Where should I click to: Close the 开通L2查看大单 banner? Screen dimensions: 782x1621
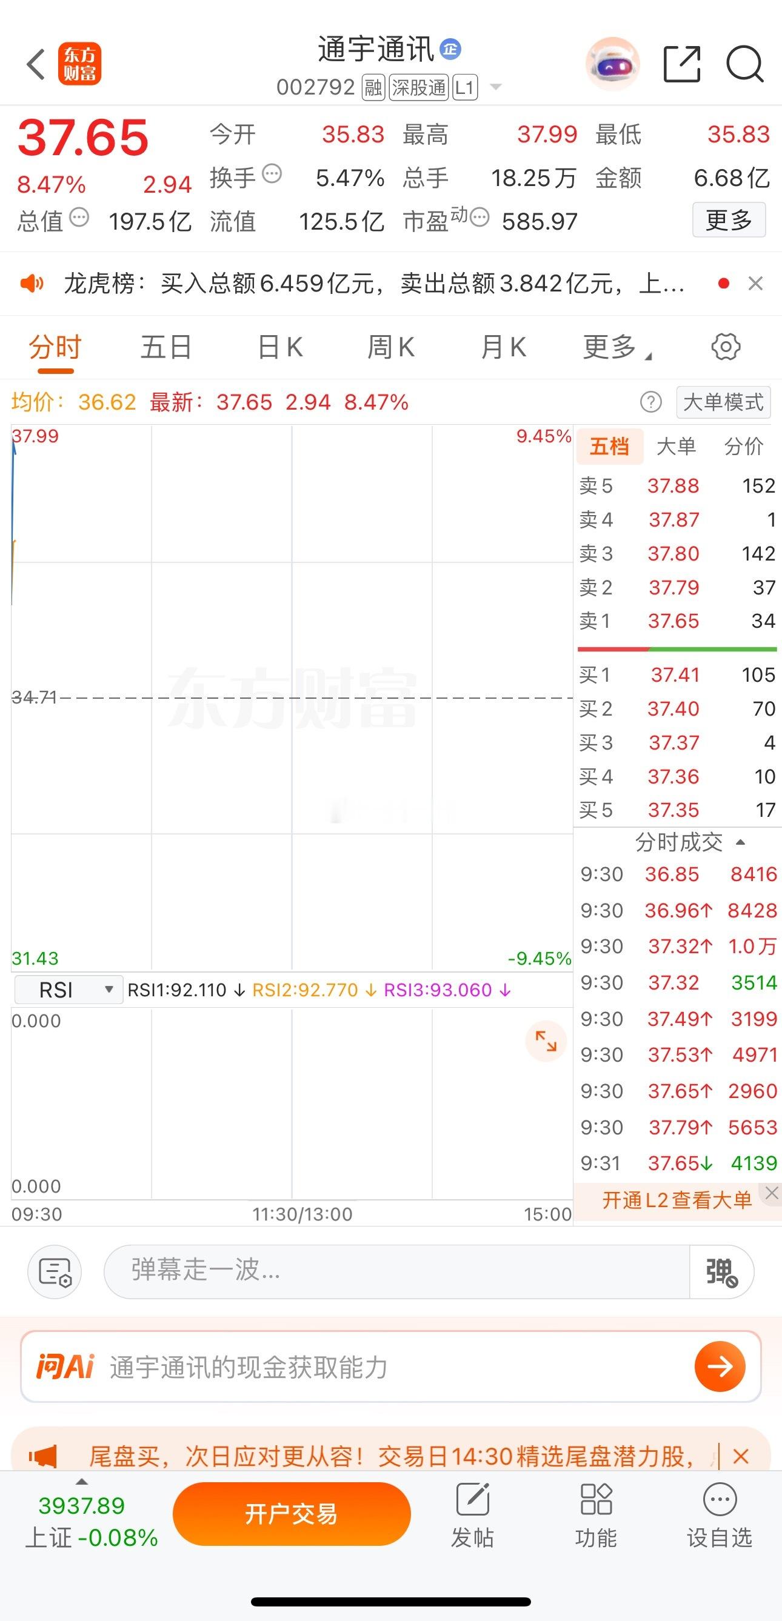point(772,1192)
